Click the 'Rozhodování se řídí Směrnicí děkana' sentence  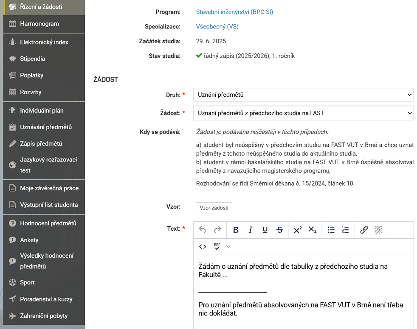(275, 184)
